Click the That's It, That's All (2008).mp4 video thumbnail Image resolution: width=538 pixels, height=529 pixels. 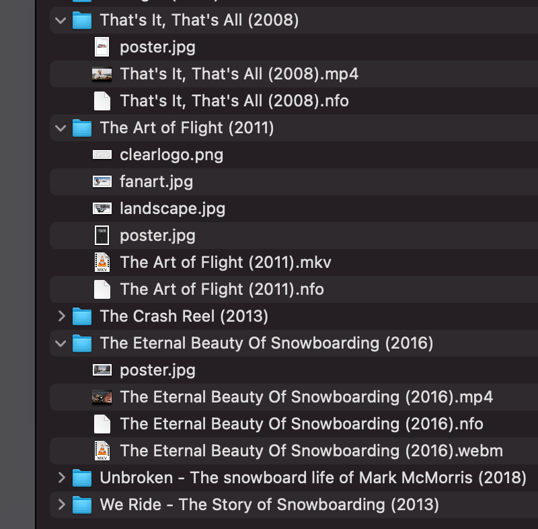tap(102, 74)
